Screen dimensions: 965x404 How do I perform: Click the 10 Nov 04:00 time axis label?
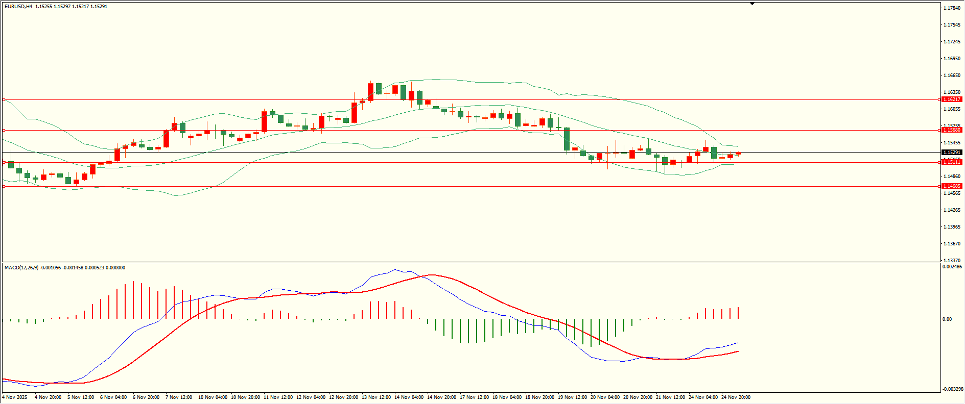(x=213, y=397)
